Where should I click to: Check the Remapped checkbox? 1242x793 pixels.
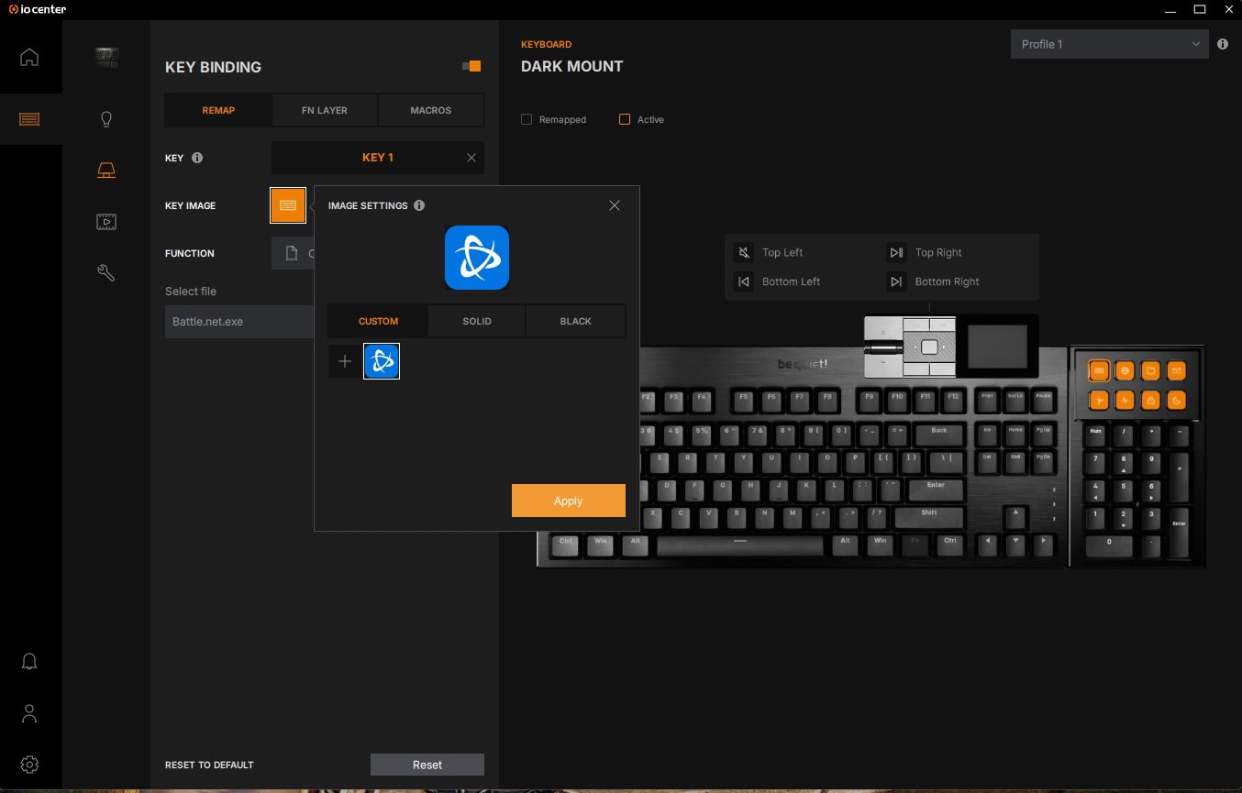[x=527, y=119]
